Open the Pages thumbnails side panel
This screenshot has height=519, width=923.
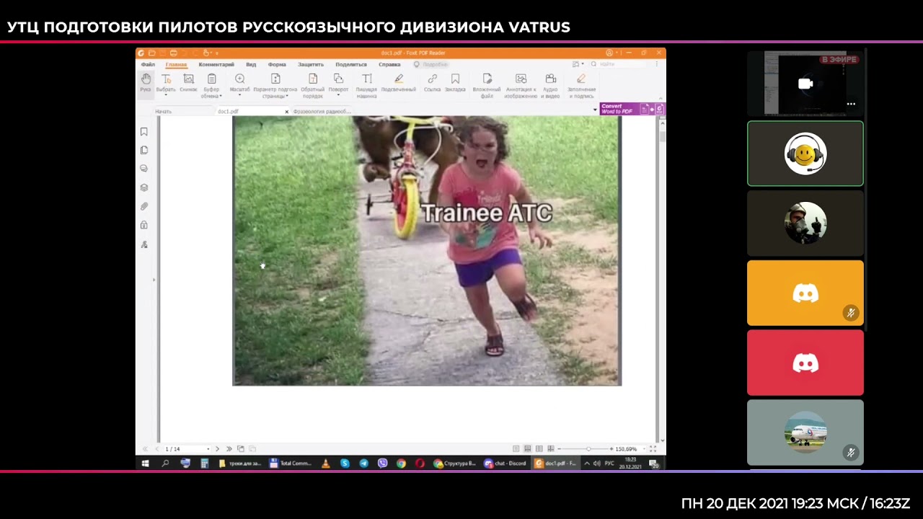[x=144, y=150]
